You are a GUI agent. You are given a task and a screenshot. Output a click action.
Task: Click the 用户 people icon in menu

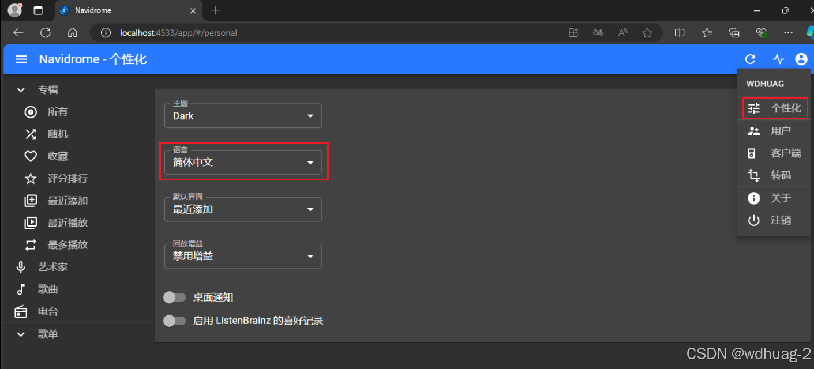[x=754, y=131]
